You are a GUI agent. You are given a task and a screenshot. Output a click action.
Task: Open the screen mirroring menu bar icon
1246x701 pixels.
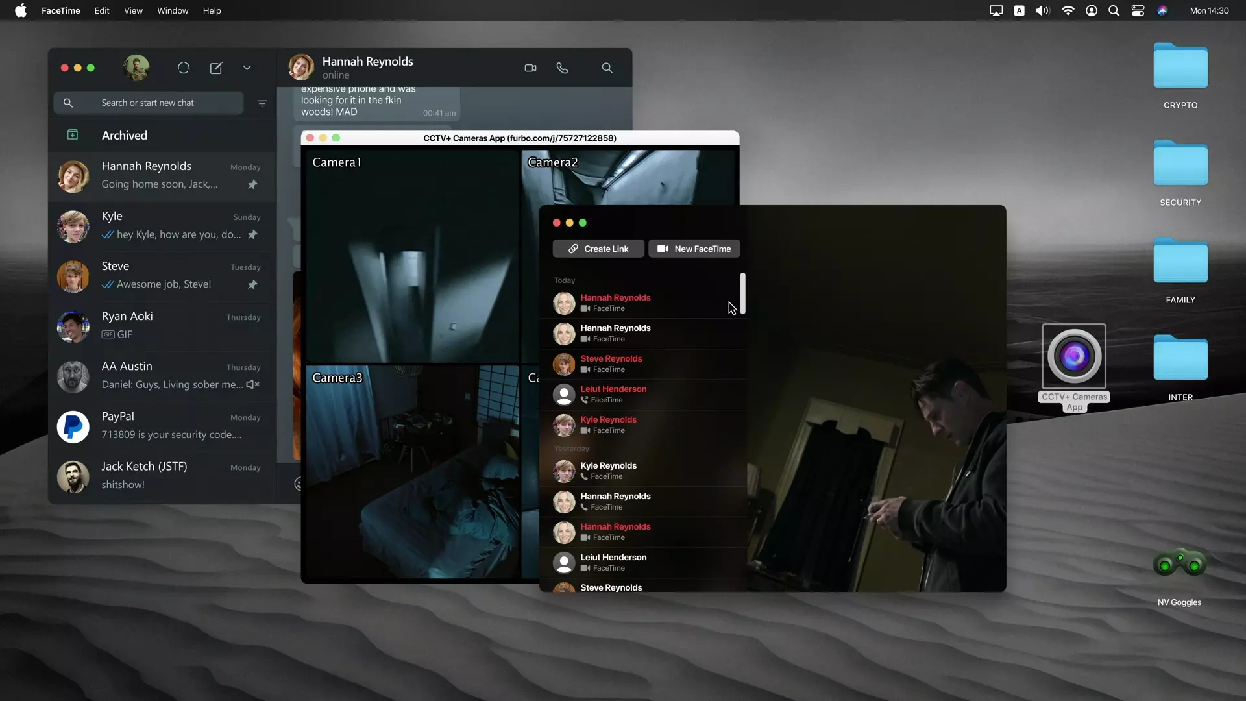996,10
